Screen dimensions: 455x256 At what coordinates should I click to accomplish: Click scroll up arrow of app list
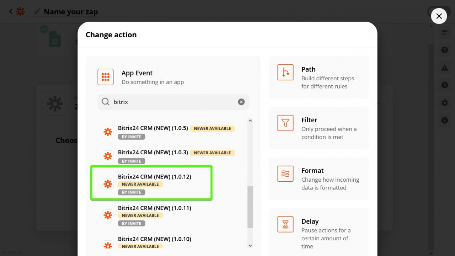tap(250, 121)
